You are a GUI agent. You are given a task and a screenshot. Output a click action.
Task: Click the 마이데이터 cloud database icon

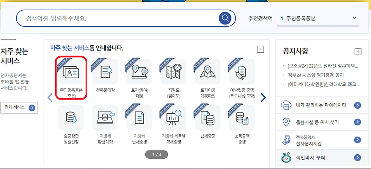click(x=286, y=105)
